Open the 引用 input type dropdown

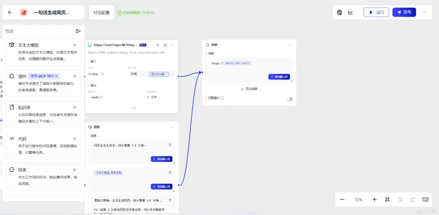[136, 74]
